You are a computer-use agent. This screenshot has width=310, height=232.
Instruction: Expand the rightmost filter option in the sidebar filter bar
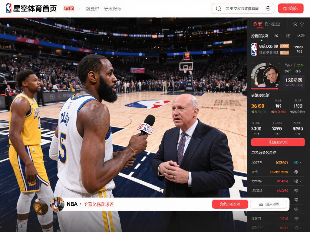(x=301, y=36)
